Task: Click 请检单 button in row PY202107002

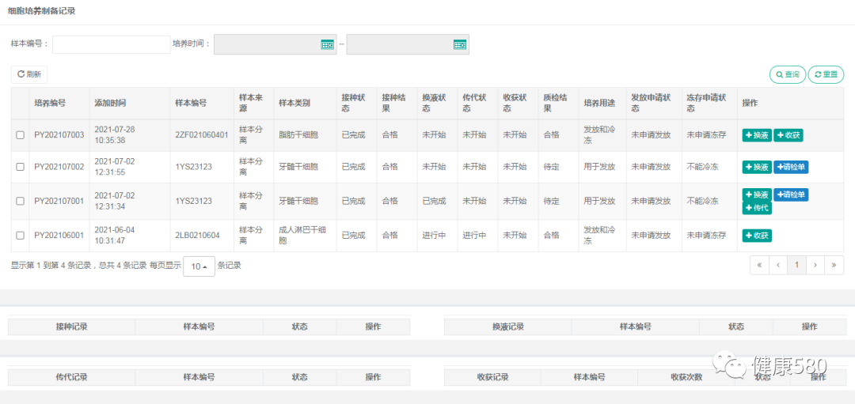Action: click(x=791, y=167)
